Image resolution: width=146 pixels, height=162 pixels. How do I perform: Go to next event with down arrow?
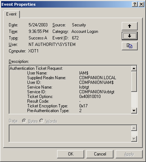pos(129,36)
